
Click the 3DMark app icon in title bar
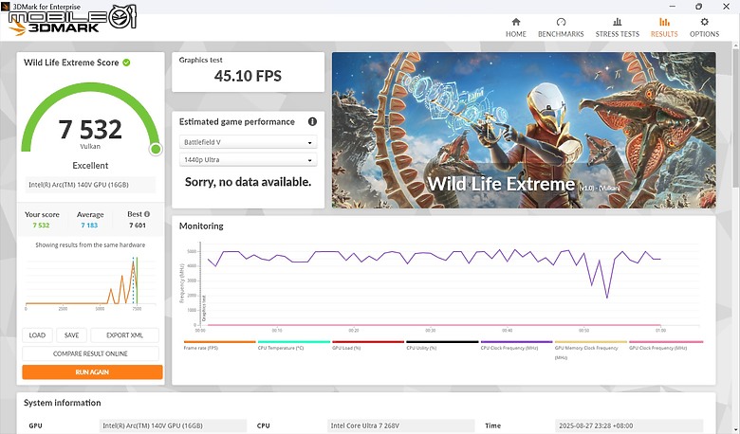[x=5, y=7]
